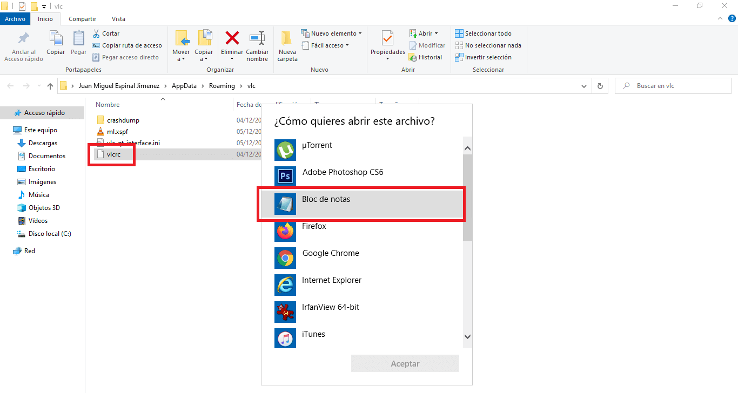The width and height of the screenshot is (738, 393).
Task: Open Objetos 3D in the sidebar
Action: coord(38,208)
